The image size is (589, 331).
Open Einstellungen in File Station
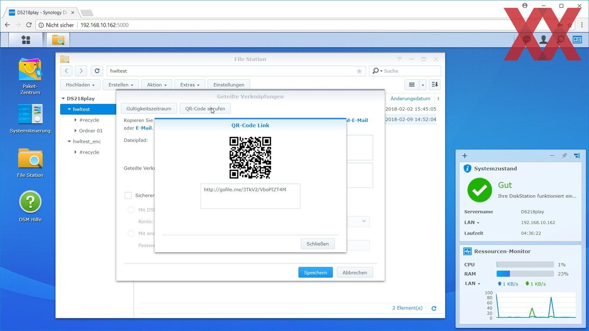pos(229,85)
